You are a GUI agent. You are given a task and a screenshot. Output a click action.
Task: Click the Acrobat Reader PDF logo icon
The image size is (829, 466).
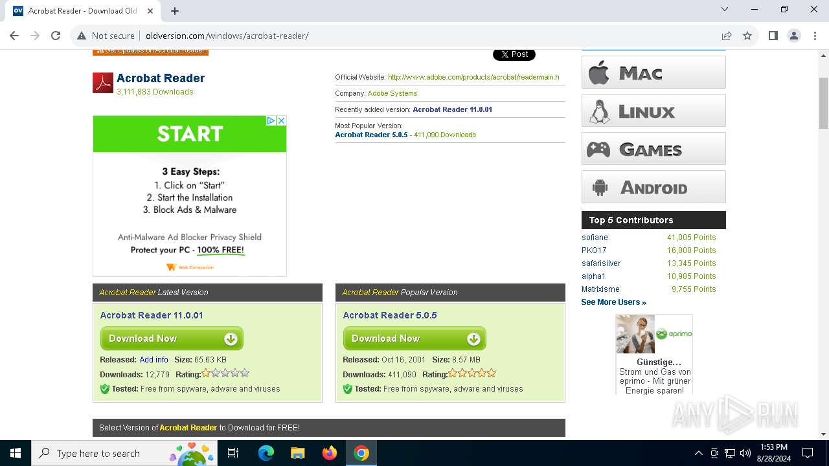pyautogui.click(x=103, y=83)
